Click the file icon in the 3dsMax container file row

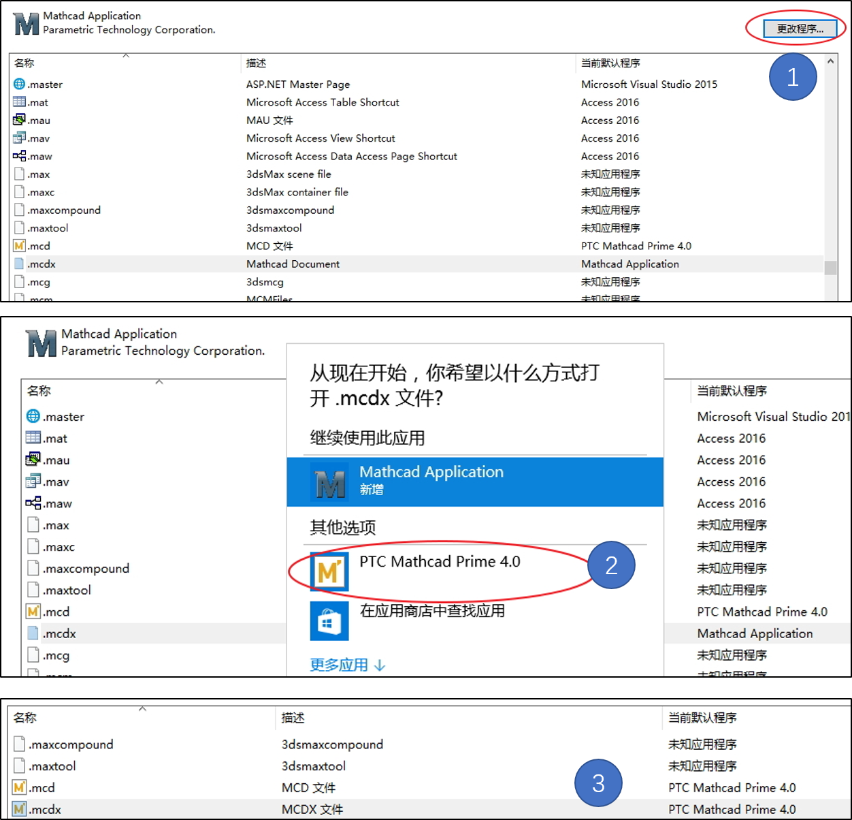coord(20,192)
